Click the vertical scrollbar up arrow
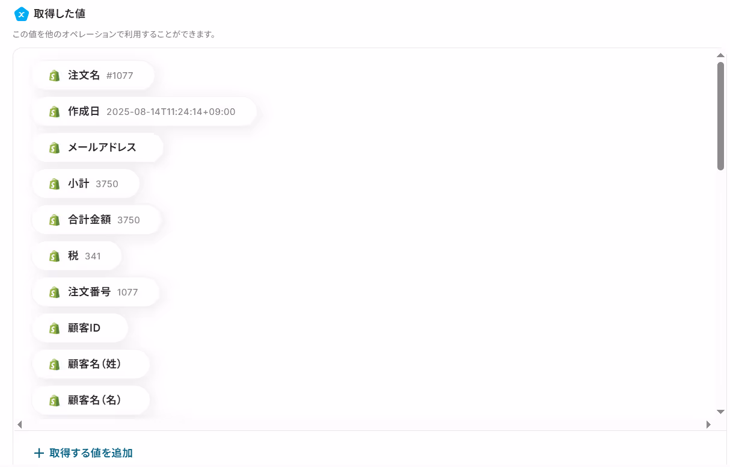Viewport: 730px width, 467px height. tap(720, 55)
